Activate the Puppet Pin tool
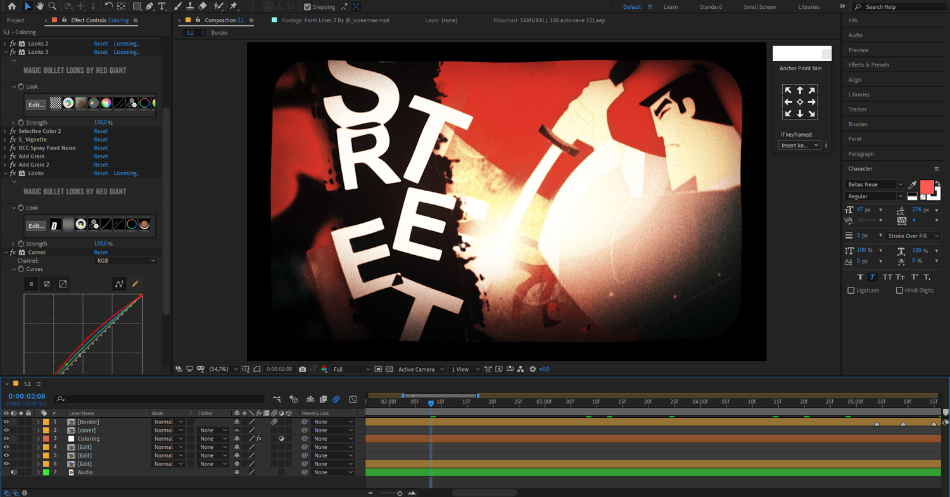950x497 pixels. (234, 6)
